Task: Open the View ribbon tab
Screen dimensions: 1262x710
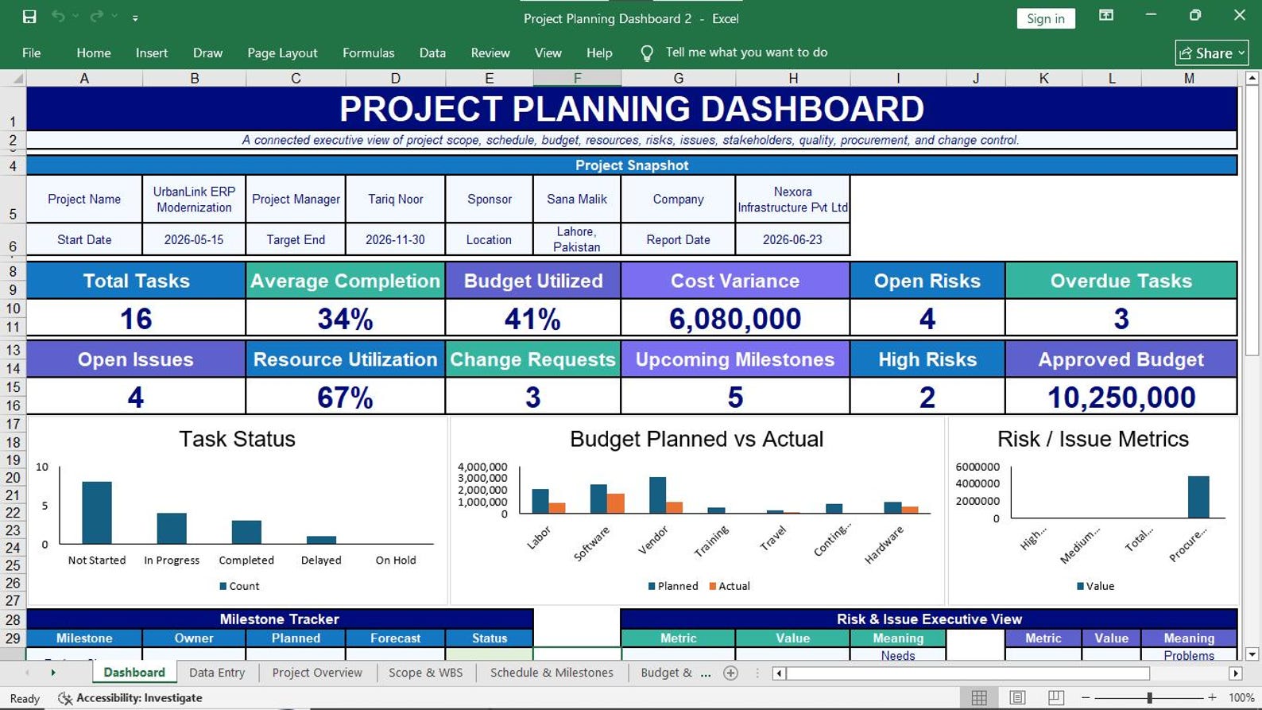Action: [548, 52]
